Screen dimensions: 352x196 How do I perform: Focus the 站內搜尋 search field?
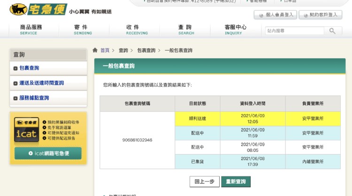pos(295,31)
